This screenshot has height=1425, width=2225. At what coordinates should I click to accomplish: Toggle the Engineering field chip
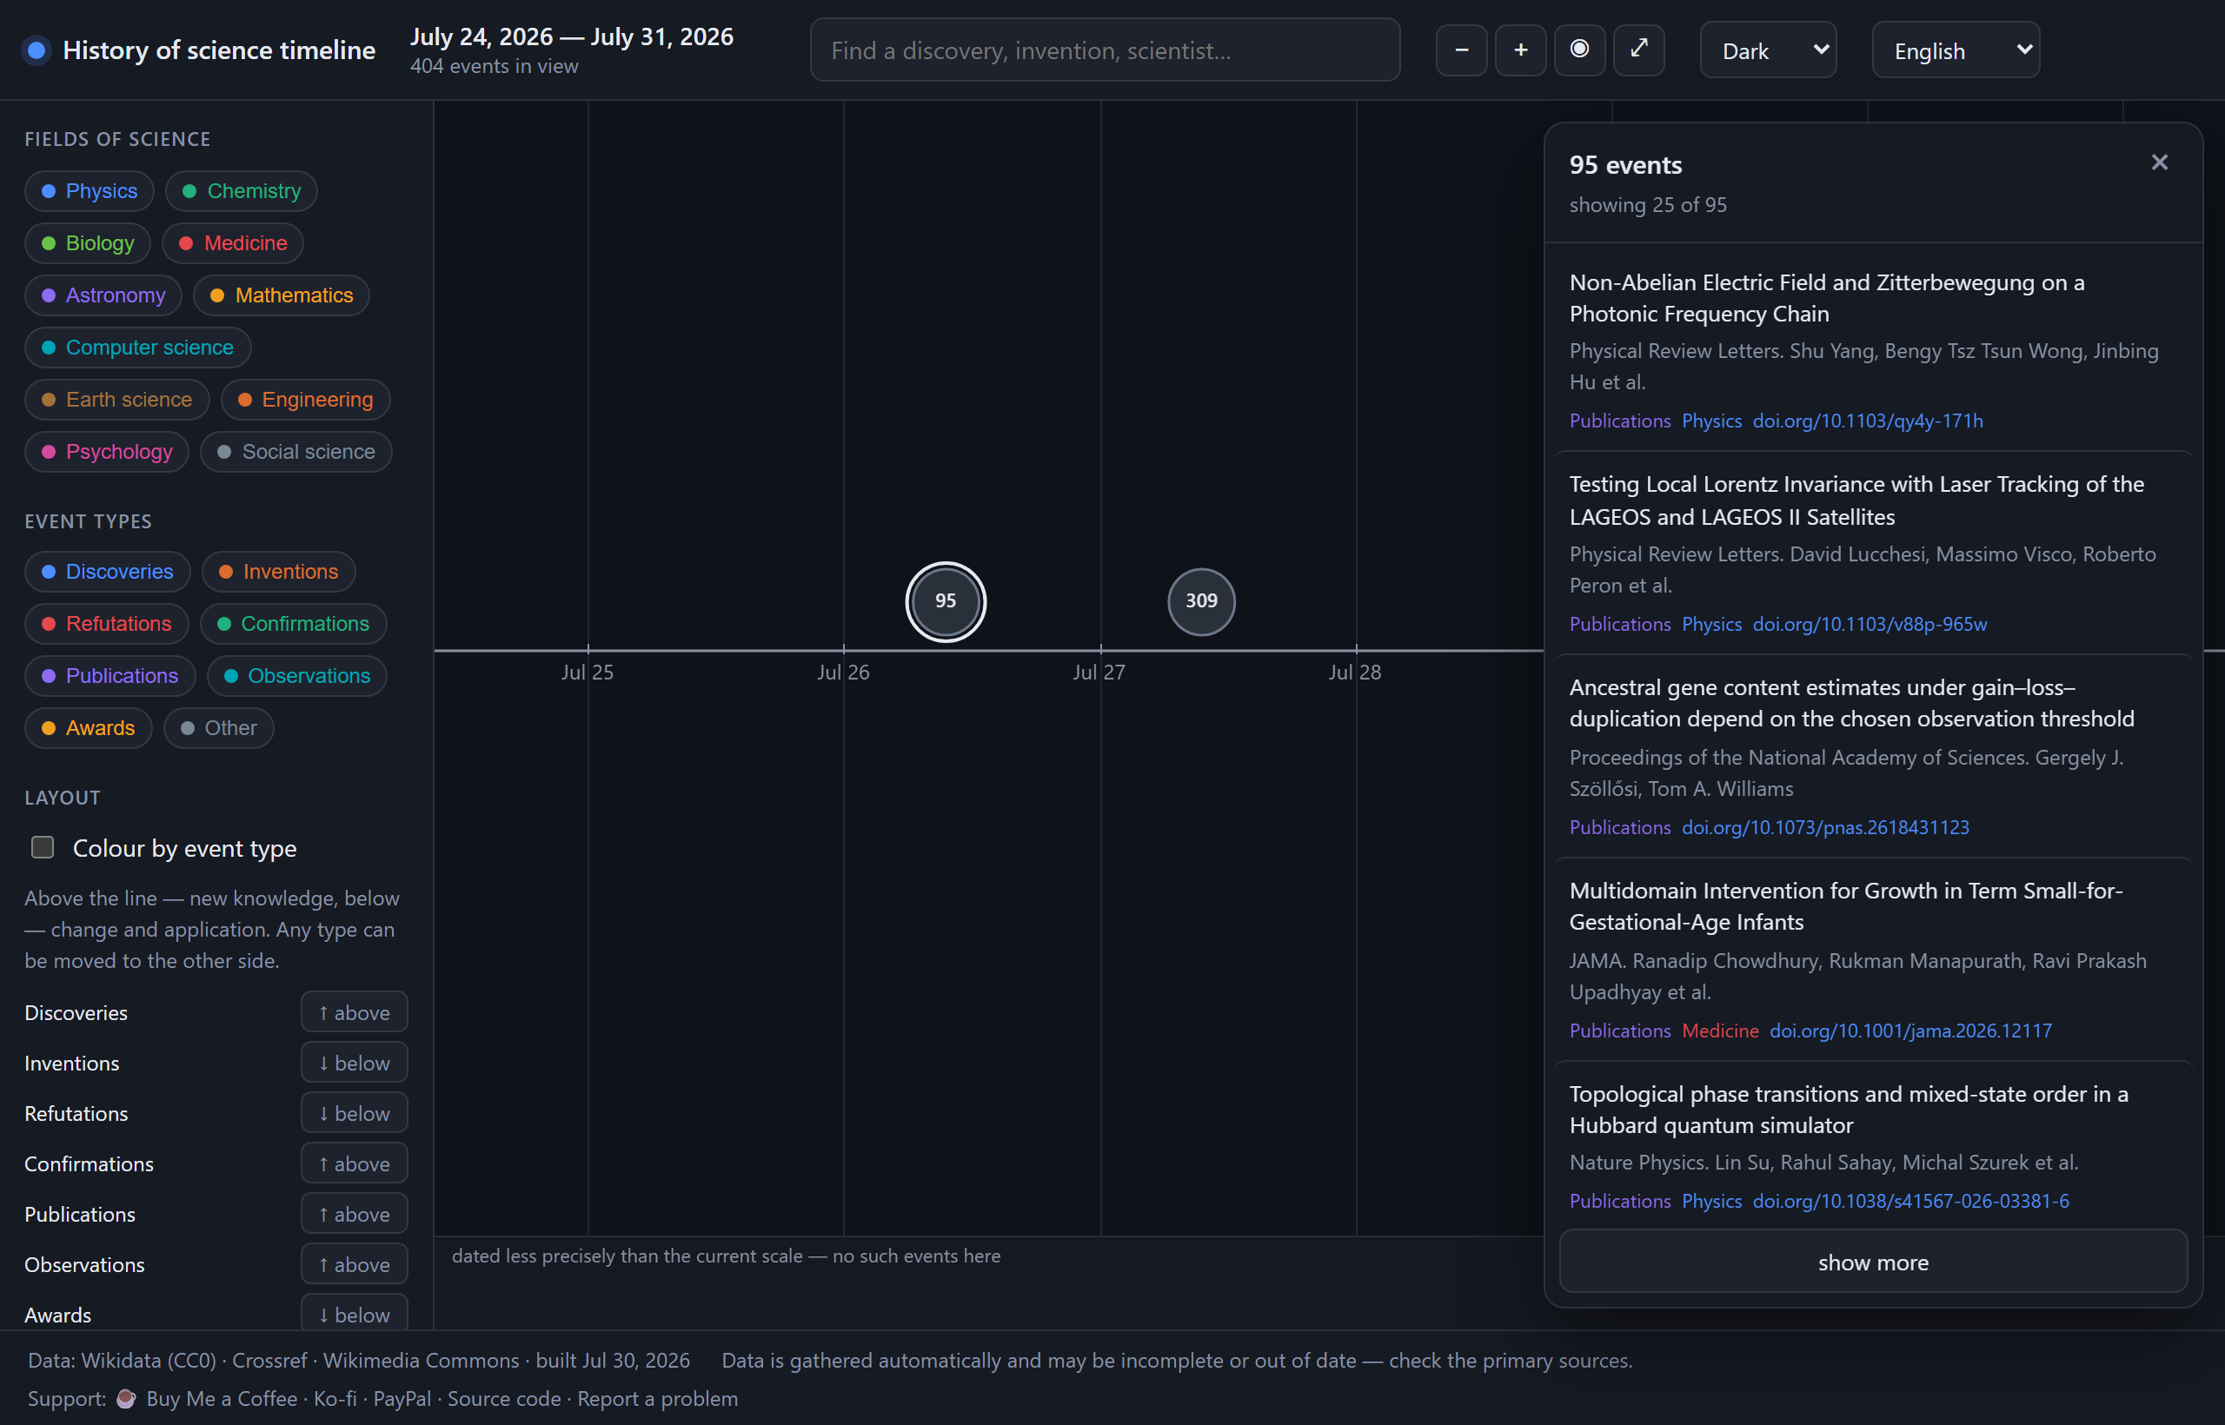305,400
